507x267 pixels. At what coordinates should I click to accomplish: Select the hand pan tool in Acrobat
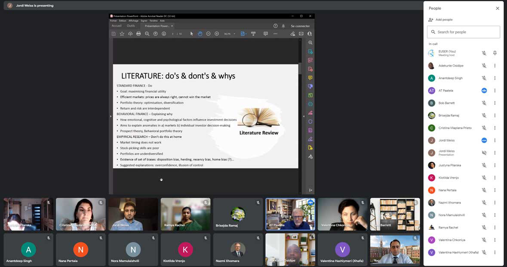tap(200, 33)
